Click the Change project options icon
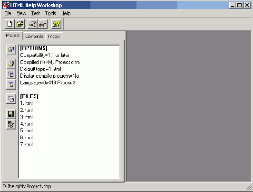This screenshot has width=253, height=192. pos(11,49)
